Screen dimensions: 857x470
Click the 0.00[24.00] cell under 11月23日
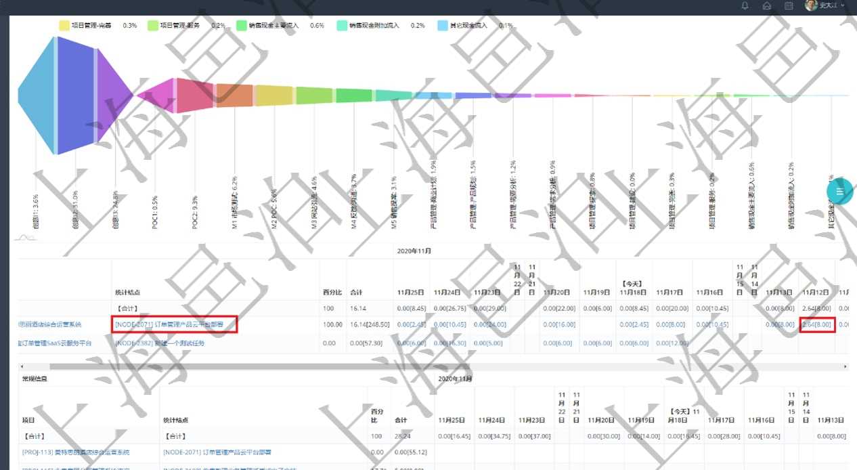coord(490,325)
